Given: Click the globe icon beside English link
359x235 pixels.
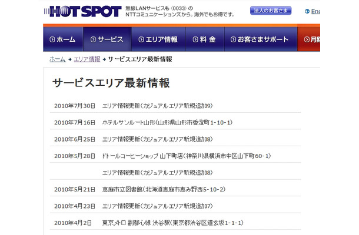Looking at the screenshot, I should click(307, 11).
